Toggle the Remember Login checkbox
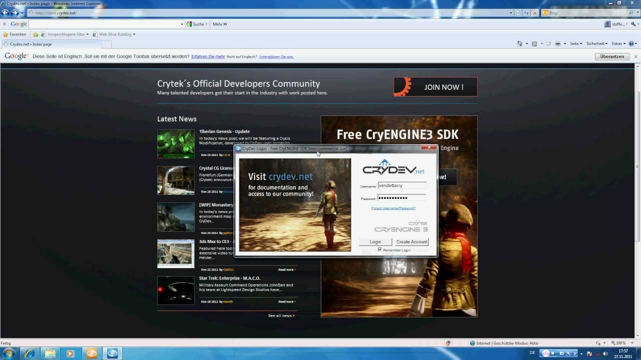 tap(380, 249)
